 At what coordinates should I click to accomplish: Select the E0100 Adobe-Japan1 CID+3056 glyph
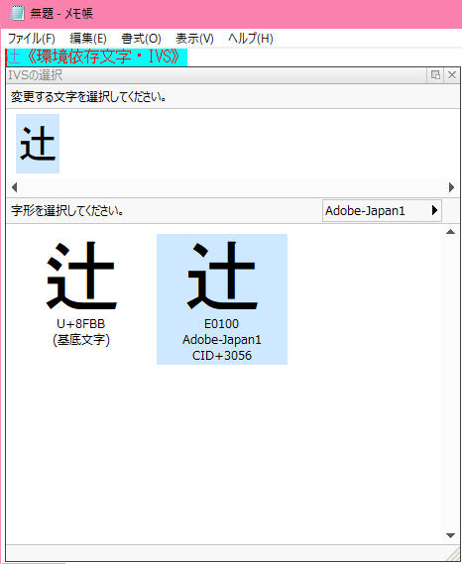pos(222,299)
